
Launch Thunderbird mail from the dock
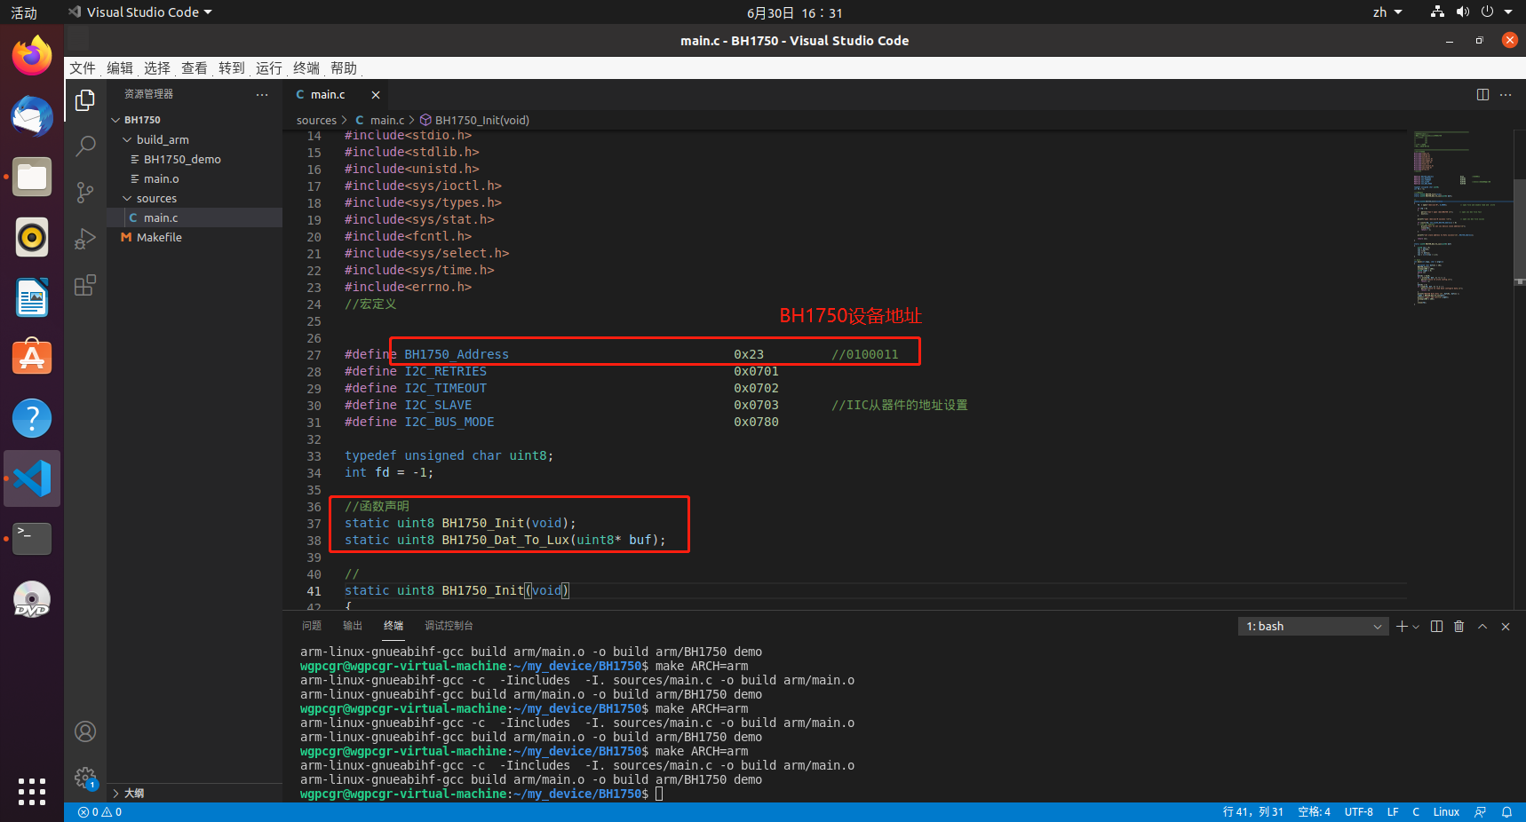pos(32,116)
